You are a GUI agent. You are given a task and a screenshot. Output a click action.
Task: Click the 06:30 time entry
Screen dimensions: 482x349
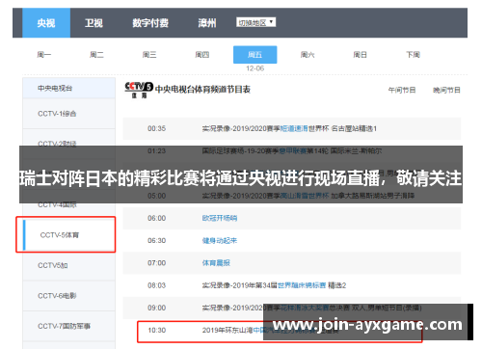[157, 241]
